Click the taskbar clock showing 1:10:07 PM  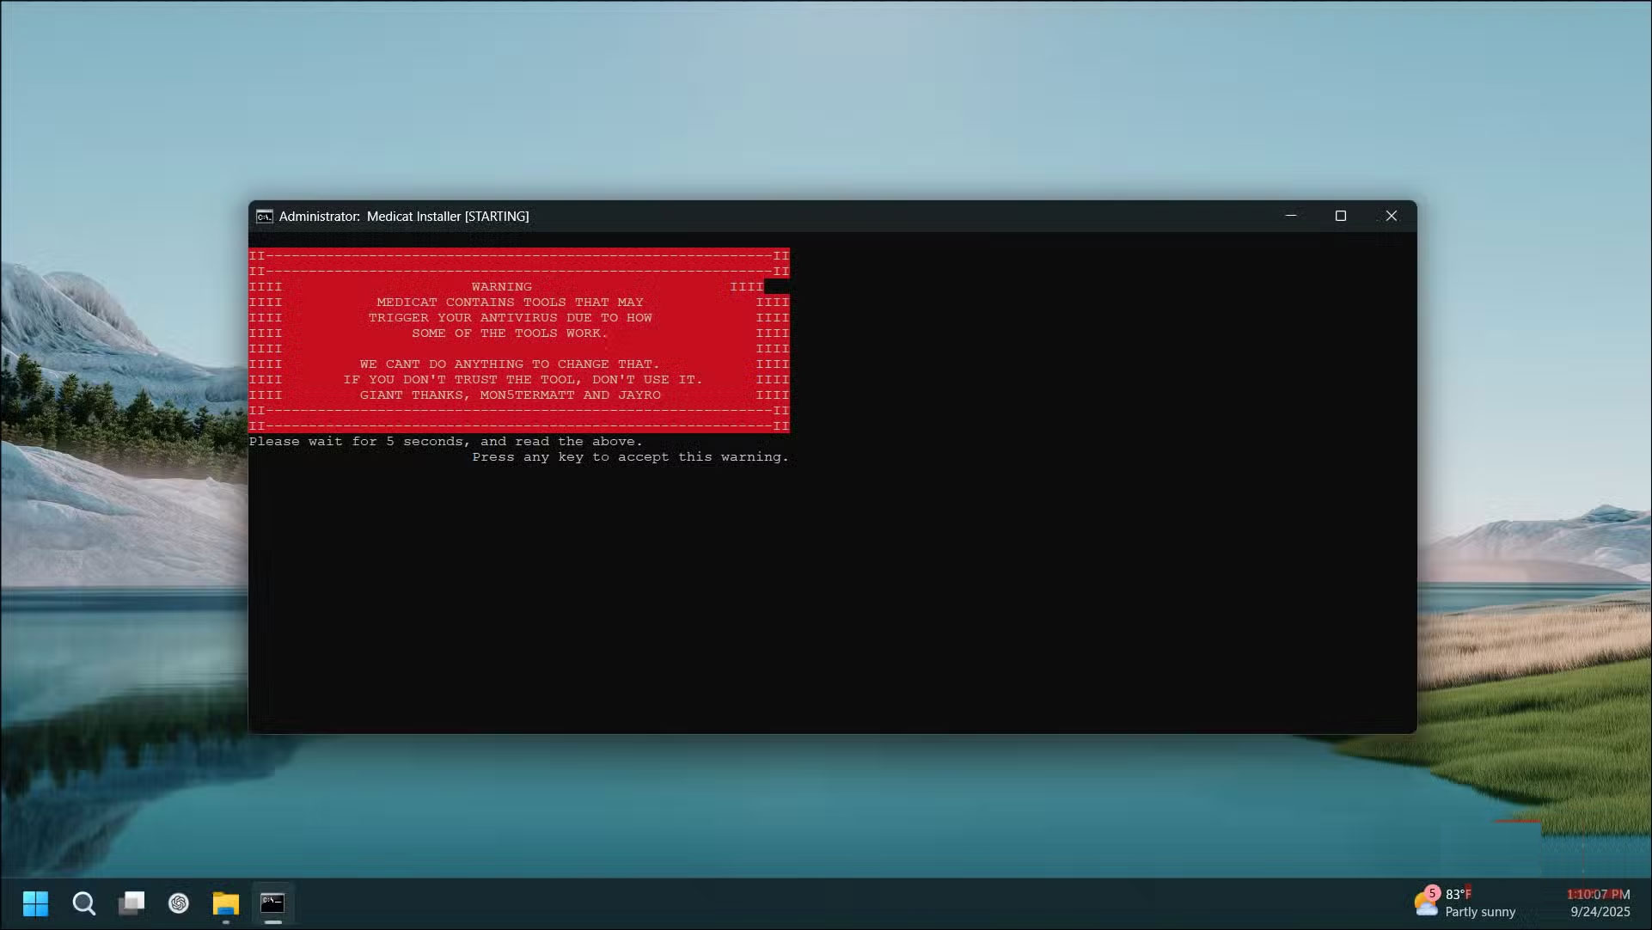1598,895
